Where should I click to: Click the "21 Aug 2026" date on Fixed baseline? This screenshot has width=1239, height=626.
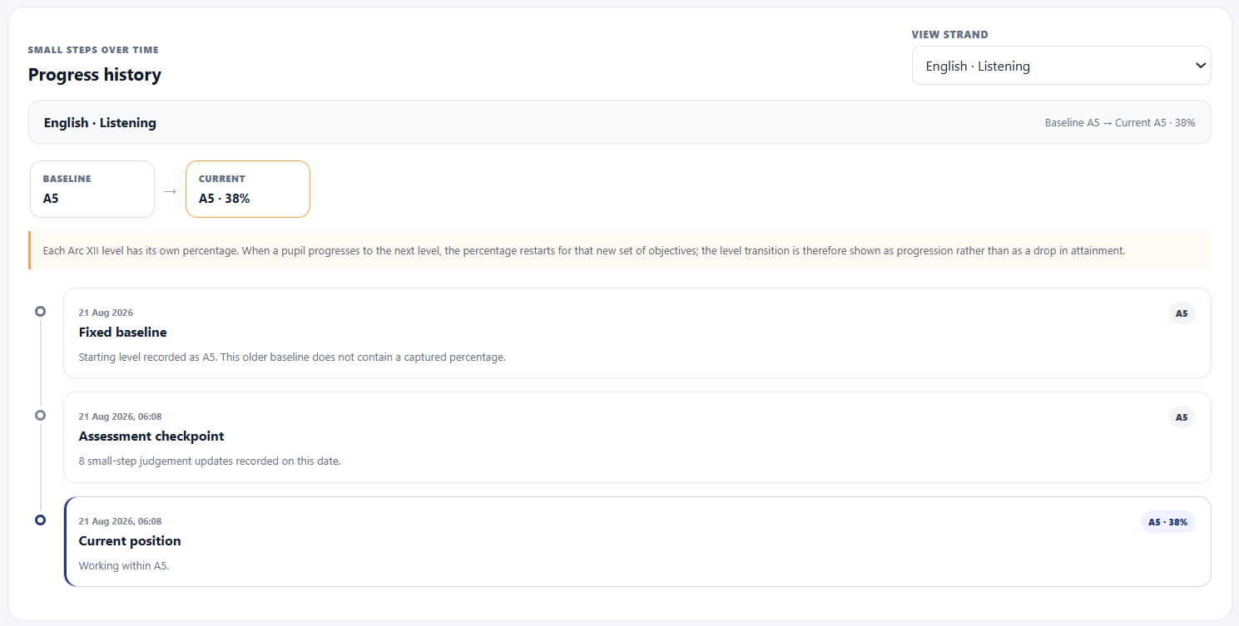(x=106, y=313)
